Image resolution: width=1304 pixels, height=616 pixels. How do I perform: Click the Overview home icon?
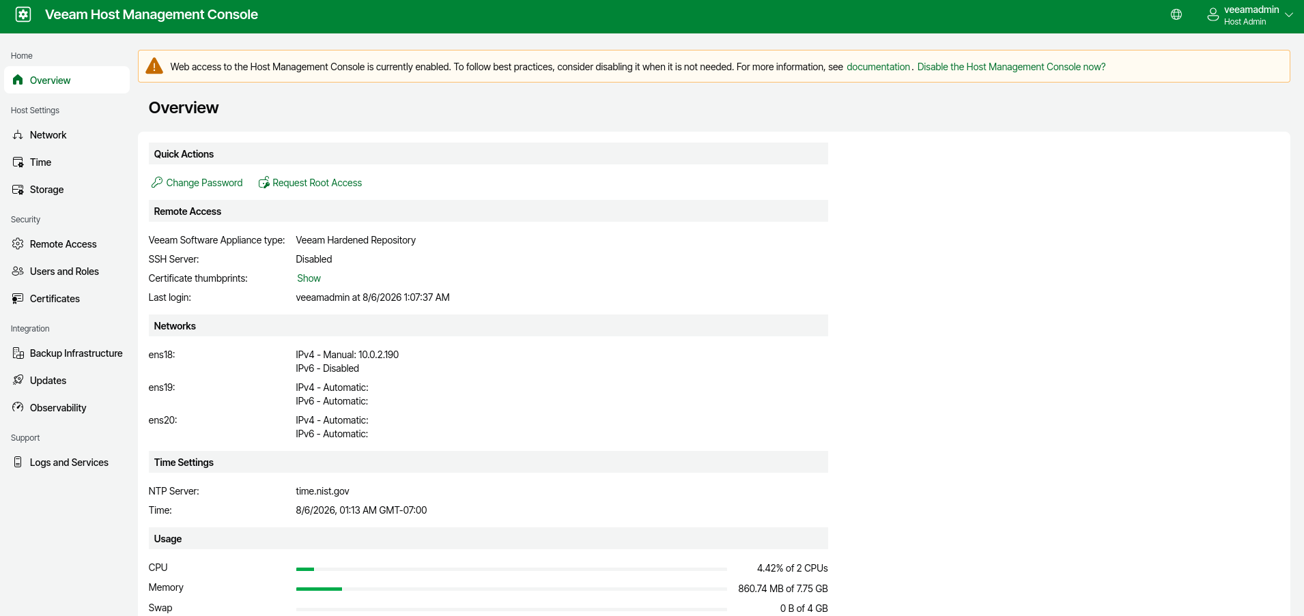coord(18,80)
